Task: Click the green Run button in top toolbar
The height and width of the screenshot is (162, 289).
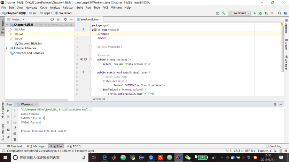Action: click(x=255, y=13)
